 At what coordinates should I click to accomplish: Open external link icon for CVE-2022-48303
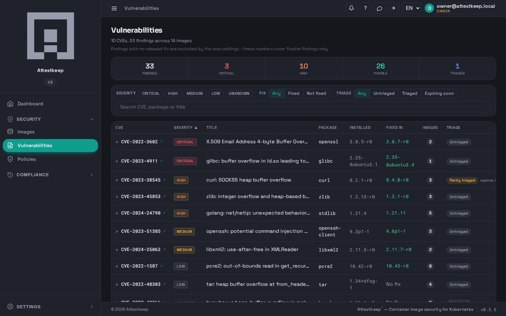pos(164,284)
